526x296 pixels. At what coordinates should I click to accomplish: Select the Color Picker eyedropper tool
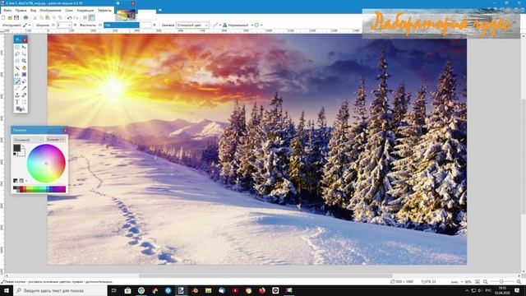coord(24,88)
